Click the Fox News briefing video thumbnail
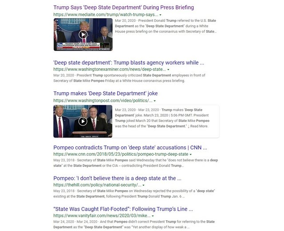Viewport: 284px width, 231px height. (x=83, y=35)
